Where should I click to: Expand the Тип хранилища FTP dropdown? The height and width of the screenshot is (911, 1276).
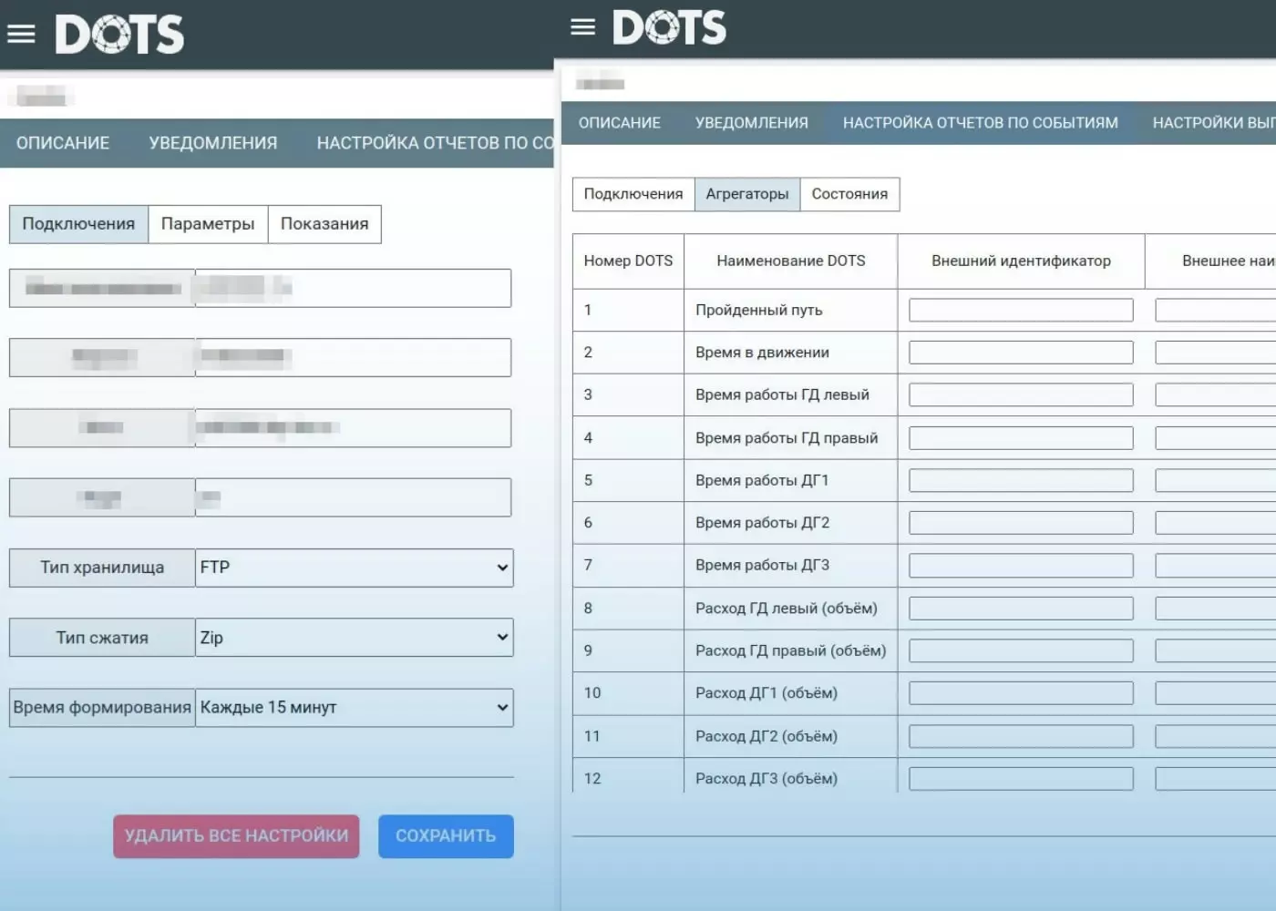pos(354,568)
